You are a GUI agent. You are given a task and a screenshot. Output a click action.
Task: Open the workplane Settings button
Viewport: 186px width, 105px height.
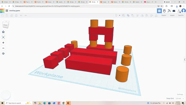(x=180, y=94)
